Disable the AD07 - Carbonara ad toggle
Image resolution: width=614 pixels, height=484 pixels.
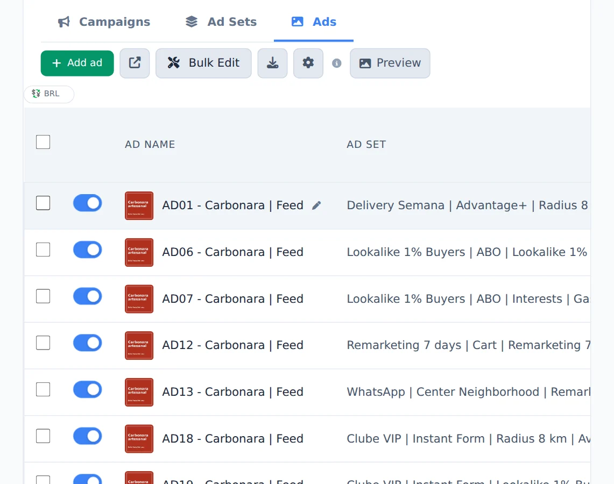[87, 296]
